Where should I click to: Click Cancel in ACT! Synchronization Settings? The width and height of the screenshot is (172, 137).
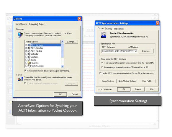[x=138, y=89]
